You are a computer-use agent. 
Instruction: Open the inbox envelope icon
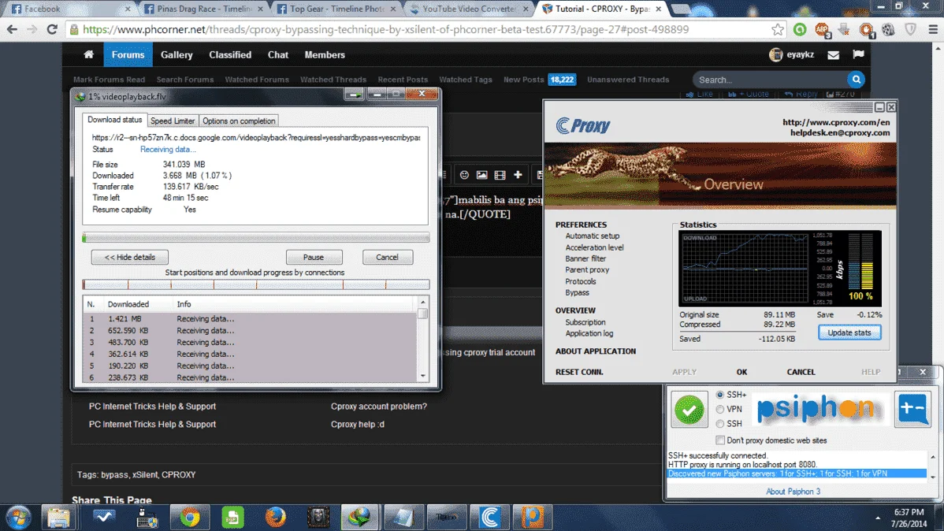833,55
